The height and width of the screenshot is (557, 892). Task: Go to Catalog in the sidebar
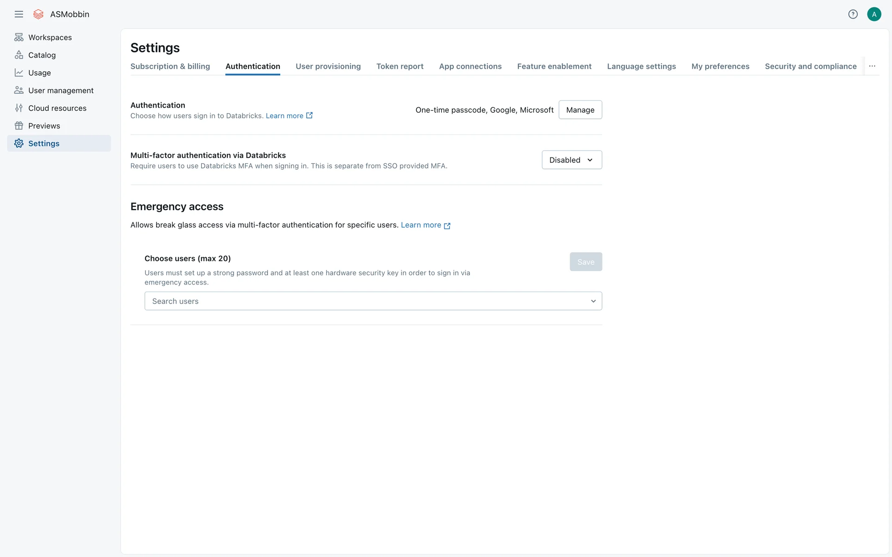pos(42,55)
